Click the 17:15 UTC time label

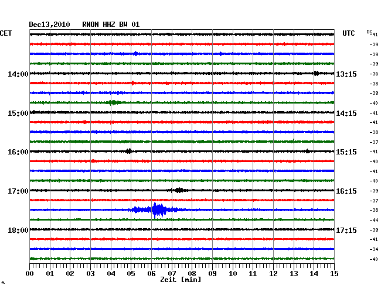(346, 230)
